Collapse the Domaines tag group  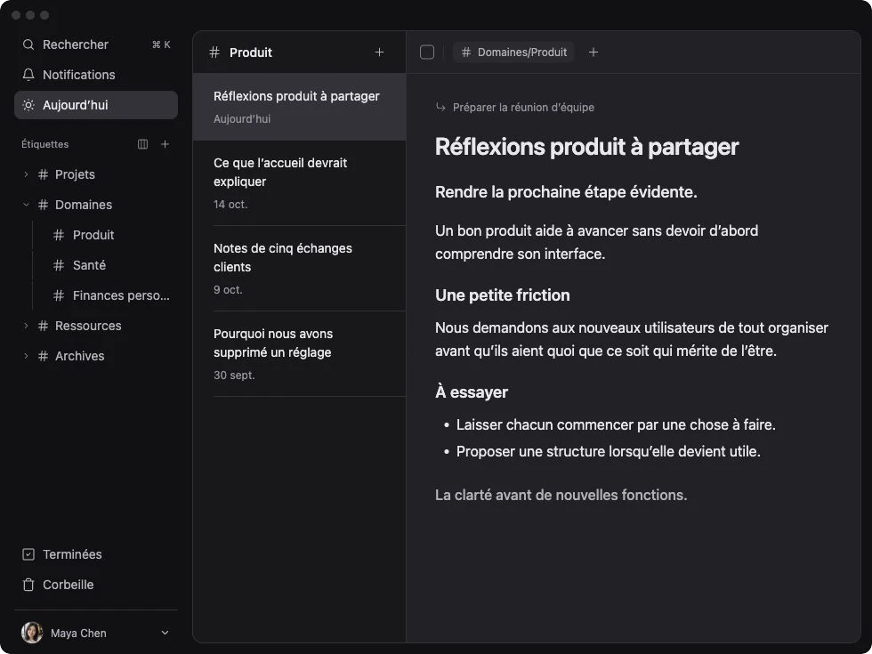point(26,205)
